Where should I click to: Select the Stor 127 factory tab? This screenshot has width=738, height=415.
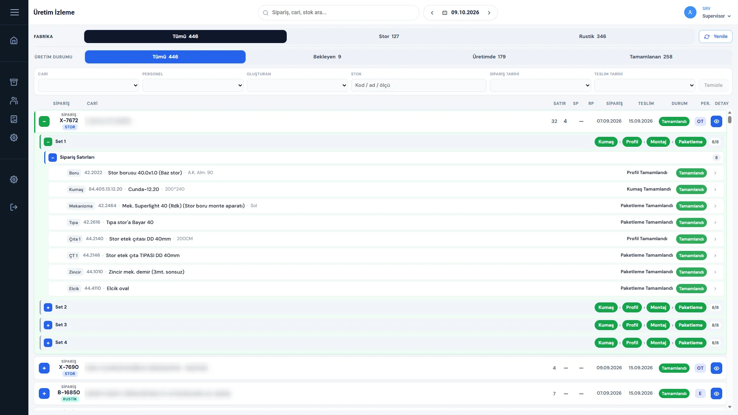pos(389,37)
